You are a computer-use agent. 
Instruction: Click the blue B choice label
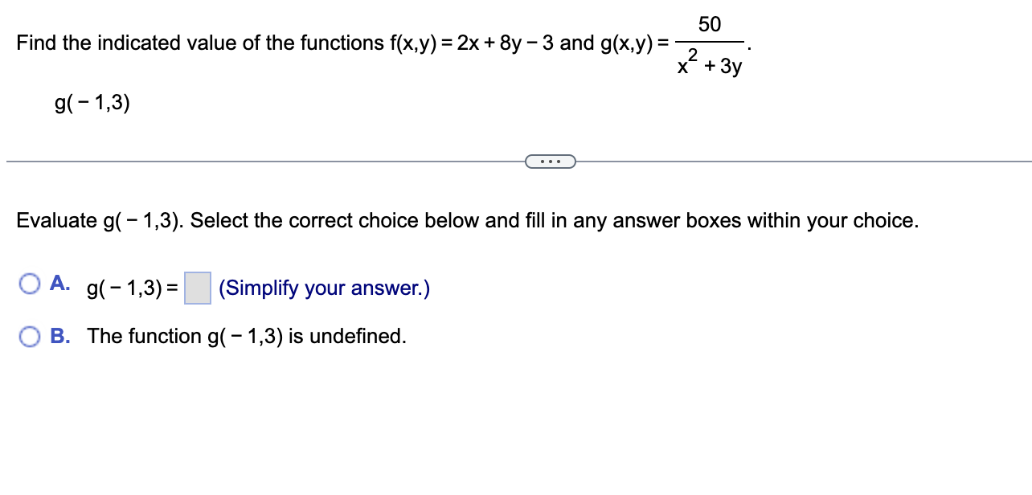(61, 335)
